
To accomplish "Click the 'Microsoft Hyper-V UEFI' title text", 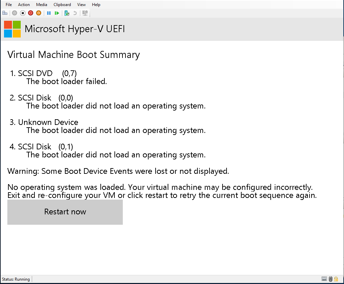I will (75, 29).
